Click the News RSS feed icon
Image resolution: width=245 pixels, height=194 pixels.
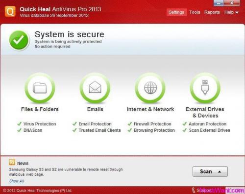[12, 162]
